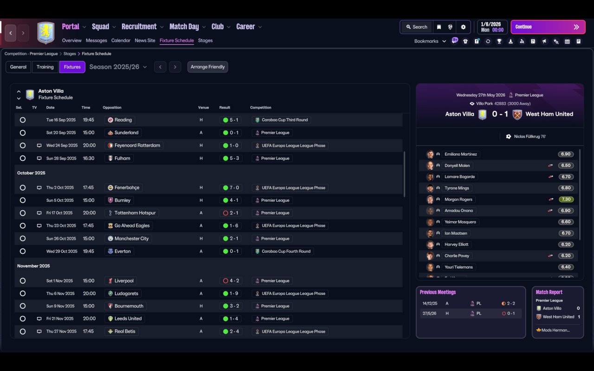
Task: Go to the next season with right chevron
Action: [175, 67]
